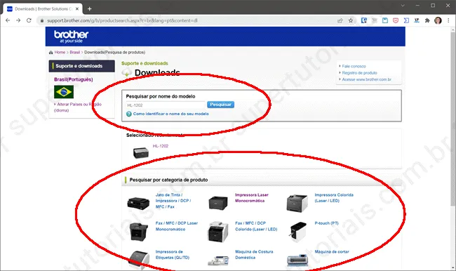Open Acesse www.brother.com.br link
The image size is (456, 271).
click(x=366, y=79)
